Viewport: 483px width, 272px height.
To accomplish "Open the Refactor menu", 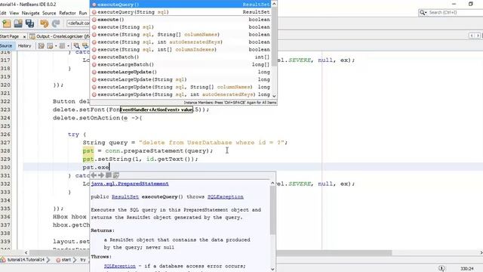I will pyautogui.click(x=67, y=13).
